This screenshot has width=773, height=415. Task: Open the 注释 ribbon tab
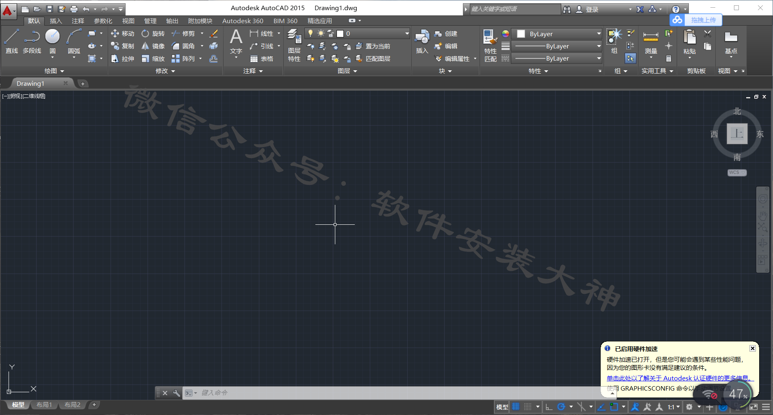78,21
